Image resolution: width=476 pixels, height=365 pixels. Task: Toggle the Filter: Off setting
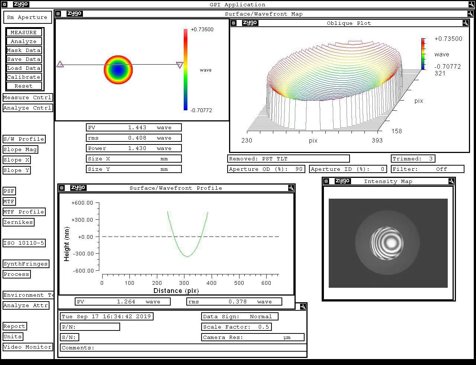click(428, 169)
